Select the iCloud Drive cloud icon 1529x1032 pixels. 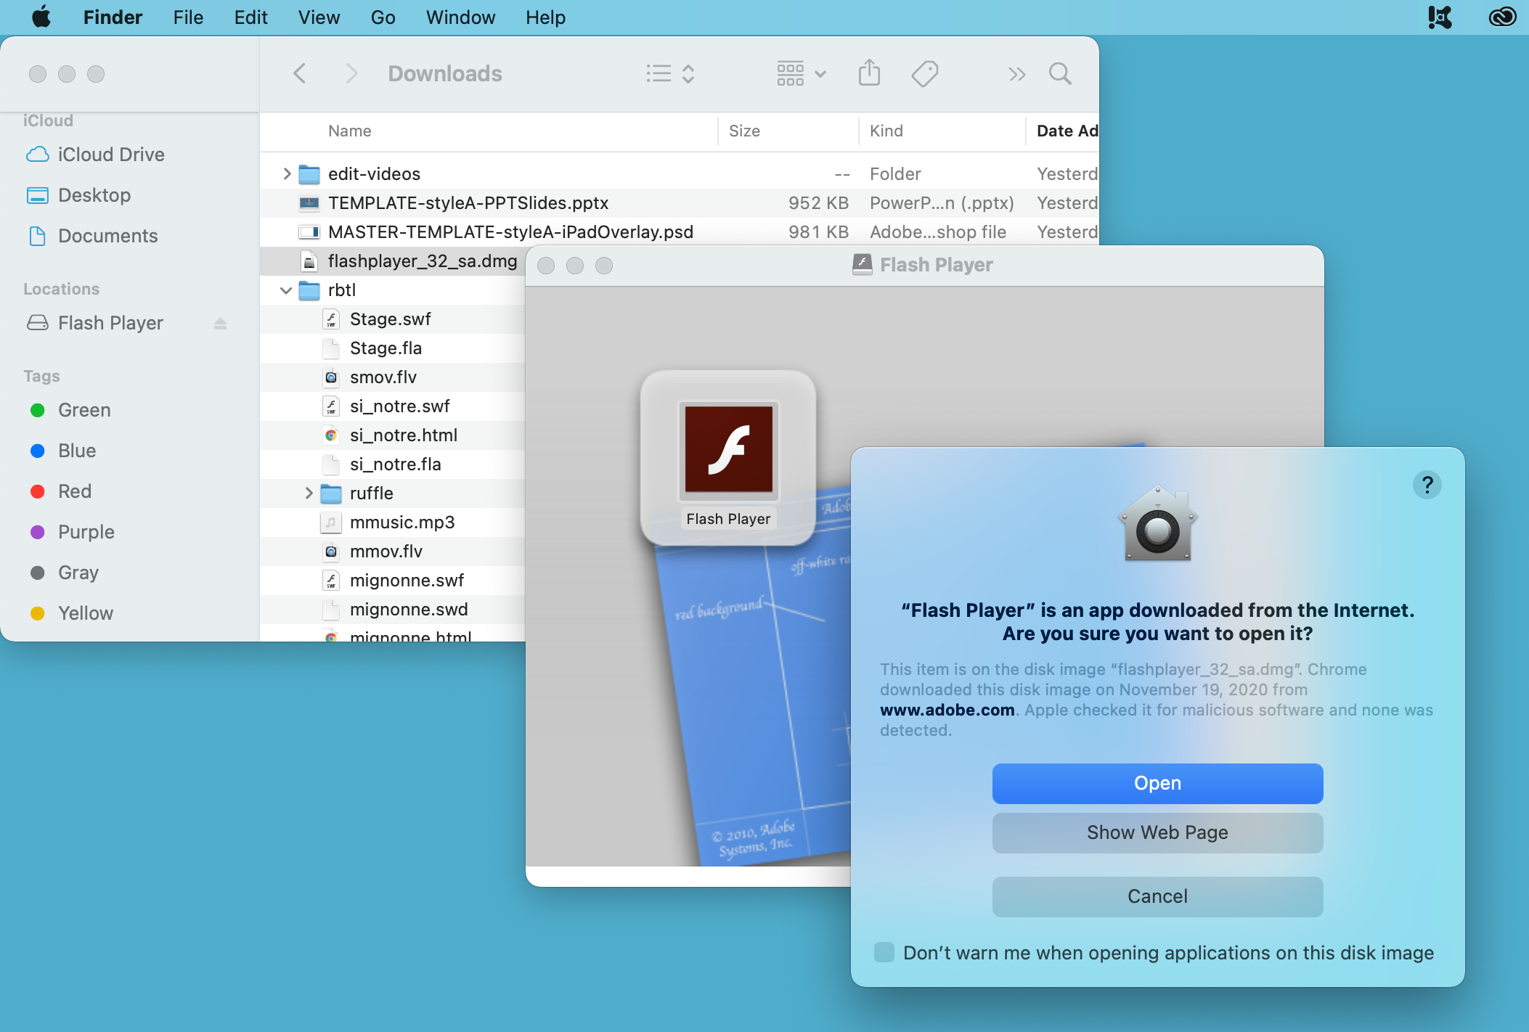click(x=38, y=155)
